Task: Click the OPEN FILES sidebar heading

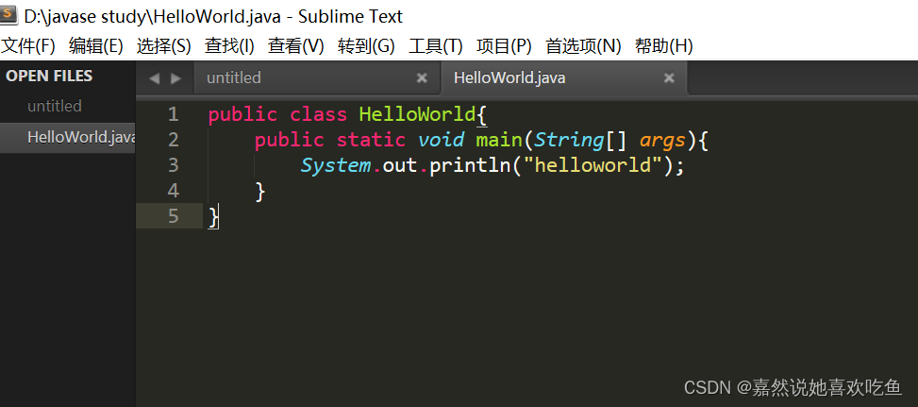Action: tap(49, 76)
